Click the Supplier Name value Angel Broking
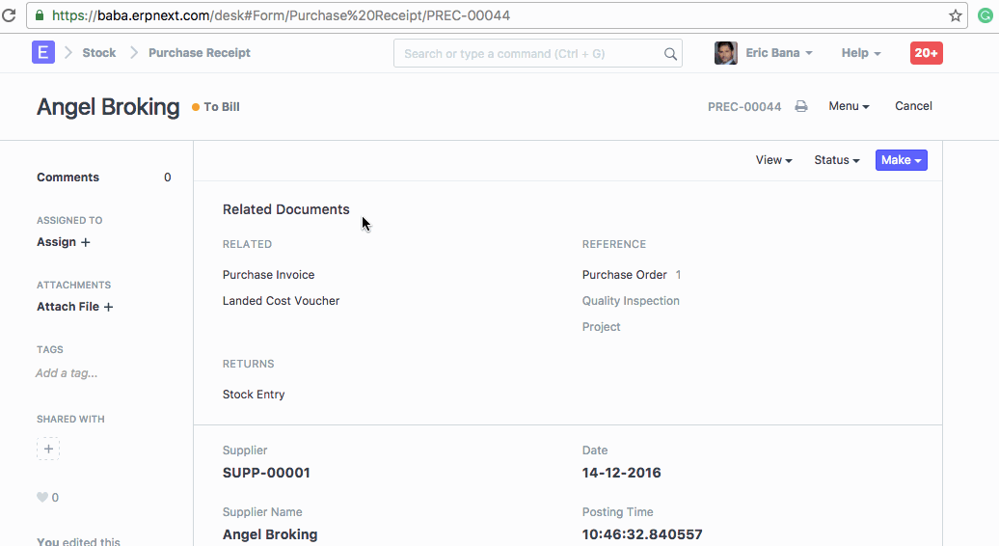This screenshot has height=546, width=999. 270,534
